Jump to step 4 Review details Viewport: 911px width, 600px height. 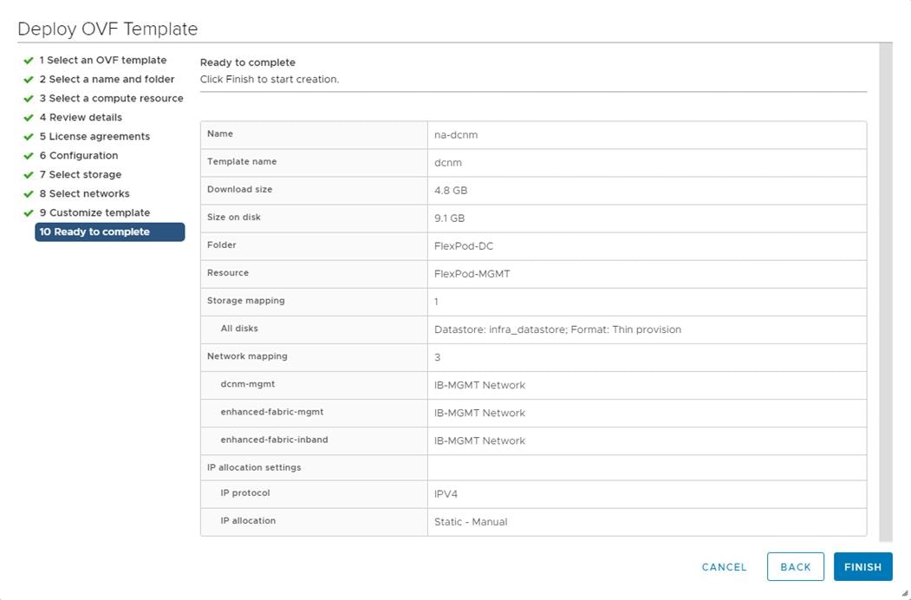(81, 117)
